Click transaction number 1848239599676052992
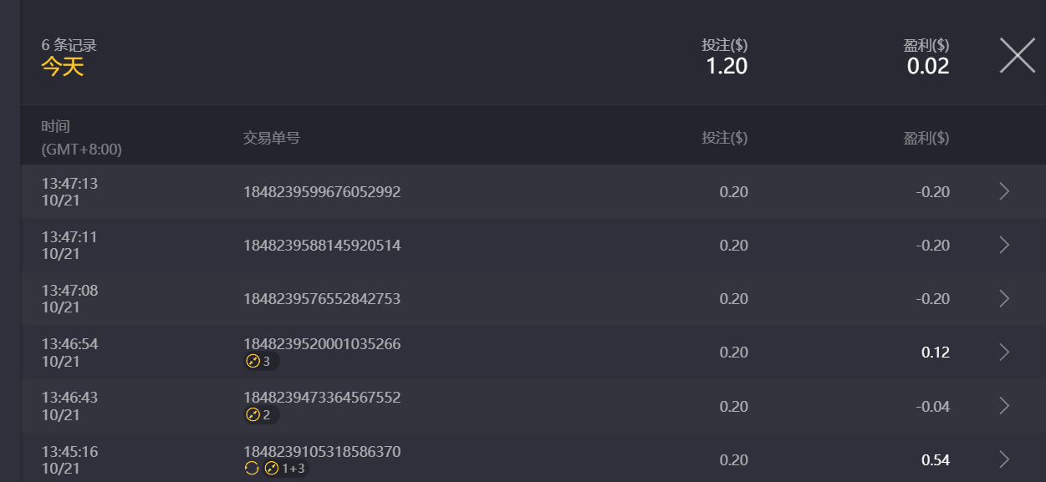The image size is (1046, 482). (x=322, y=192)
